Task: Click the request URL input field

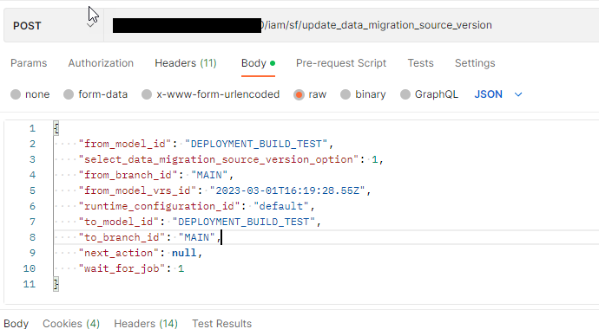Action: 352,25
